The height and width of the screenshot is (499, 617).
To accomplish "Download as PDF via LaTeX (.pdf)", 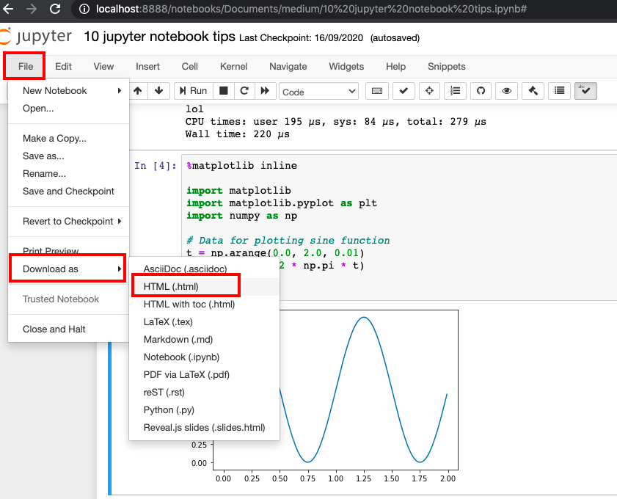I will [x=204, y=375].
